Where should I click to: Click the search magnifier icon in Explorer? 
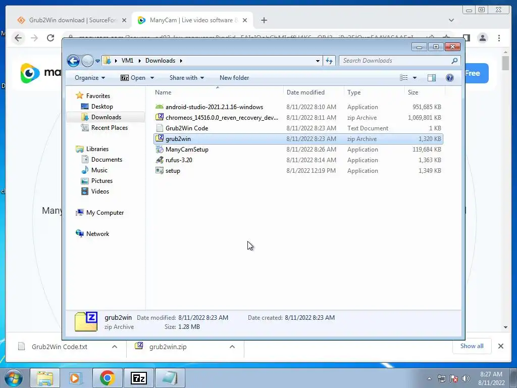click(x=455, y=61)
